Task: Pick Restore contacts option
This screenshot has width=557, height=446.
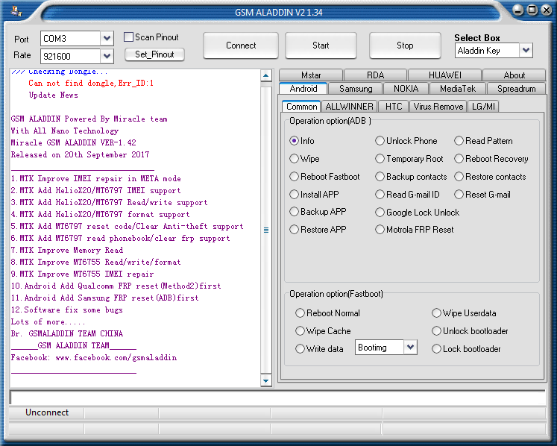Action: (459, 177)
